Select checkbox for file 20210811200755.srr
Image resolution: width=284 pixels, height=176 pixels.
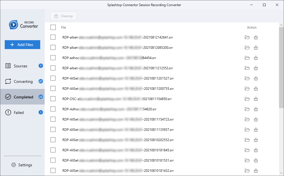pos(53,88)
